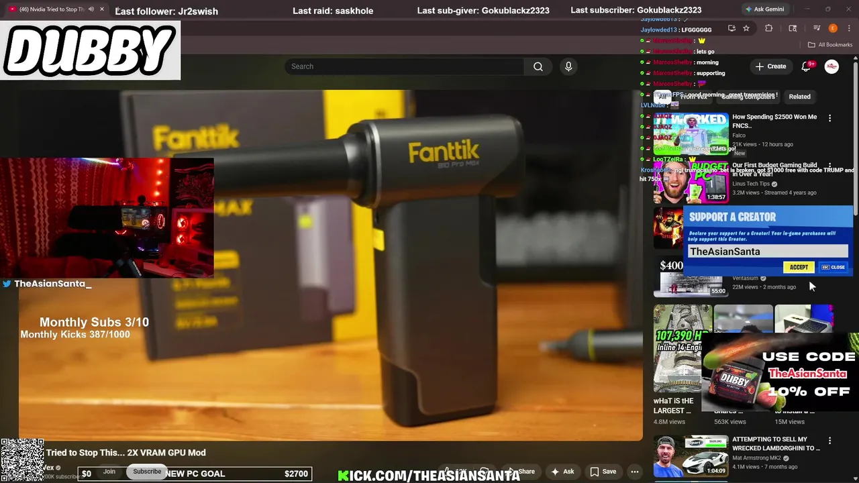Image resolution: width=859 pixels, height=483 pixels.
Task: Open more actions ellipsis beside Save
Action: pyautogui.click(x=634, y=472)
